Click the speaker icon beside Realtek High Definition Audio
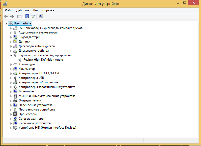Image resolution: width=201 pixels, height=146 pixels. click(20, 60)
